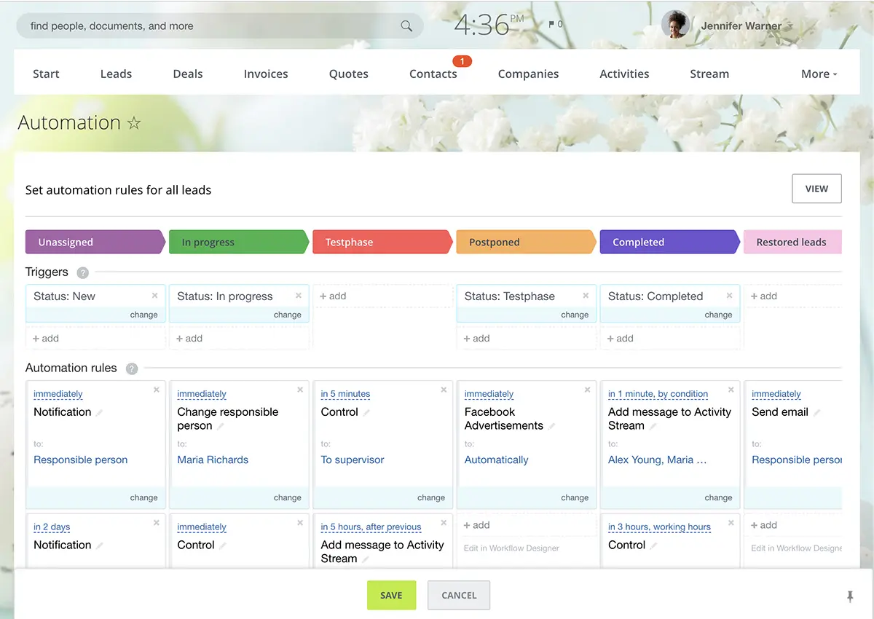Viewport: 874px width, 619px height.
Task: Star the Automation page as favorite
Action: click(x=134, y=123)
